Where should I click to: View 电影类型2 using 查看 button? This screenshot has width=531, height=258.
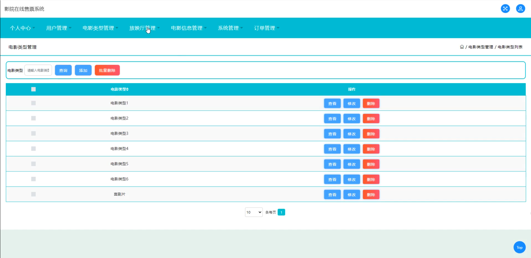click(332, 119)
